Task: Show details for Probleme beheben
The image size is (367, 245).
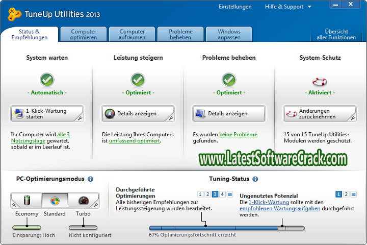Action: click(229, 113)
